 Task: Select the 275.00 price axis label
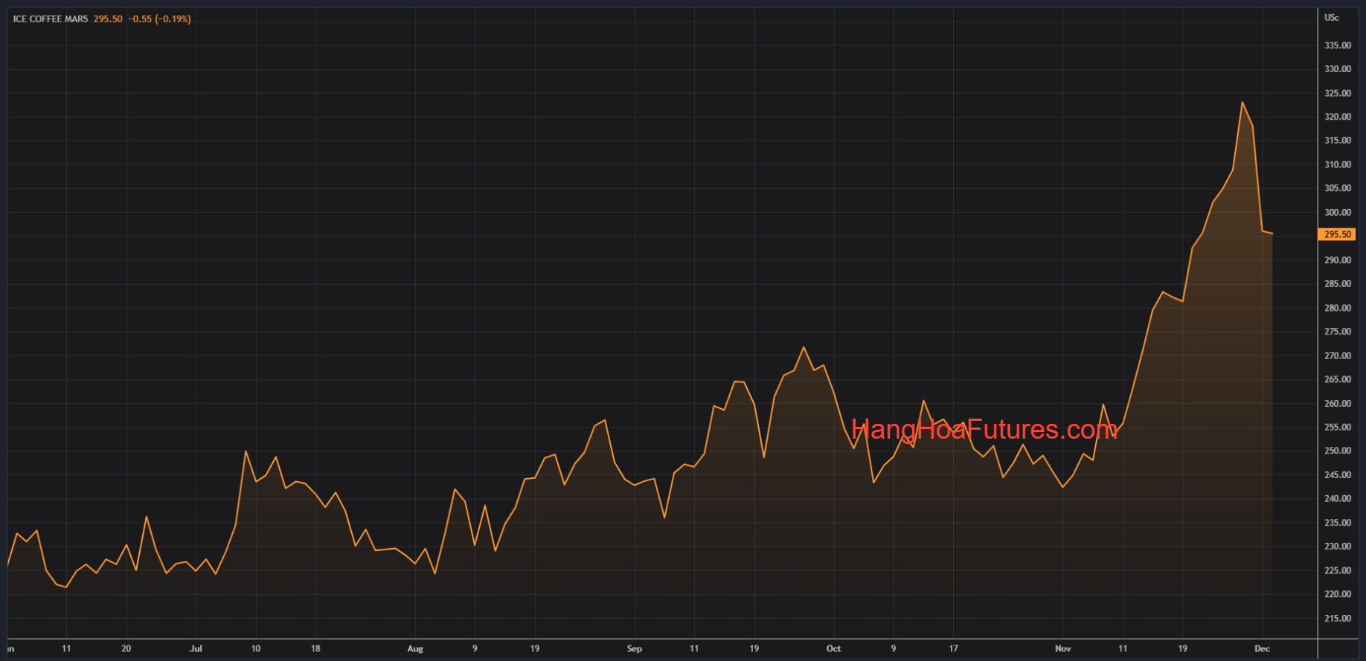click(1337, 332)
